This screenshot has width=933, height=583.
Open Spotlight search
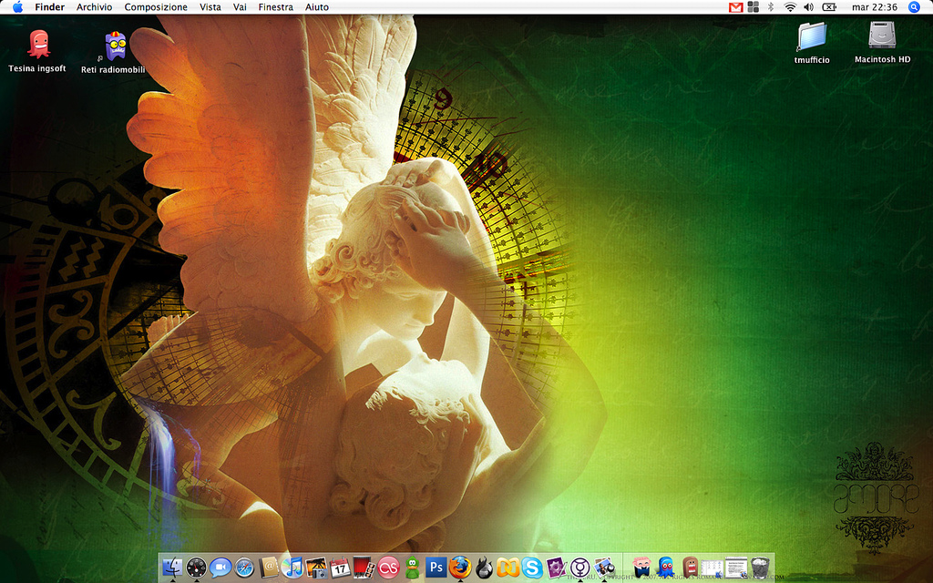(914, 7)
